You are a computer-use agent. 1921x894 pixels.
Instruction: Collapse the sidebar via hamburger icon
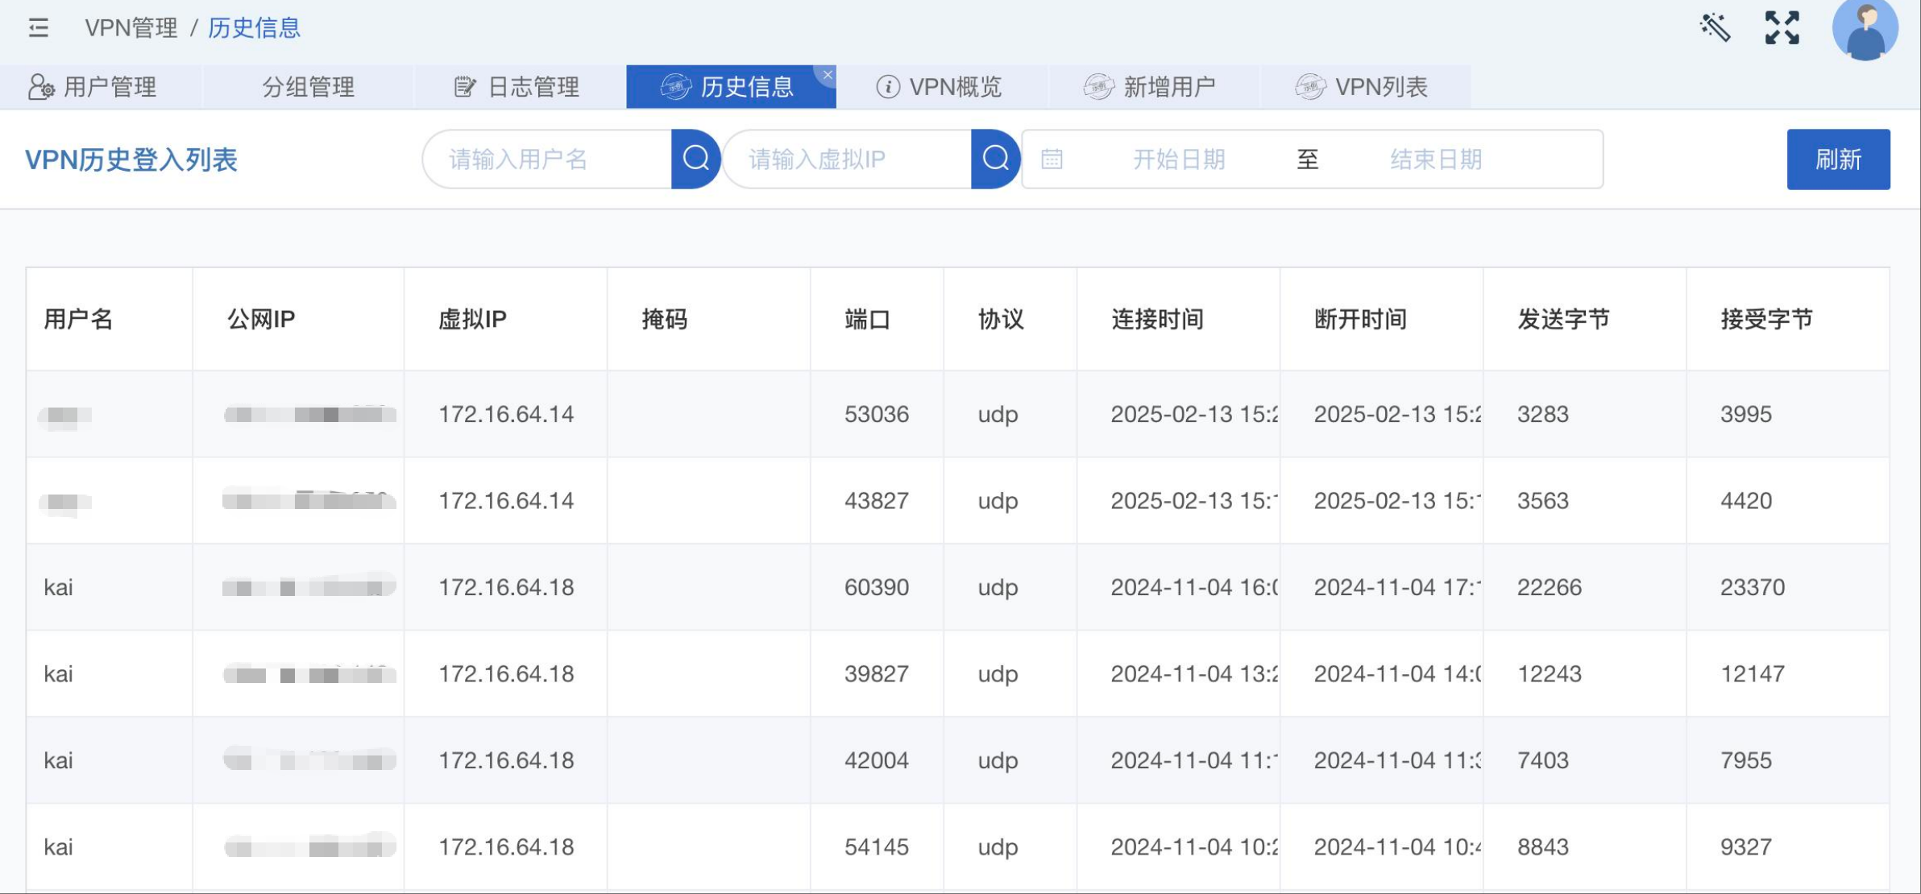pyautogui.click(x=38, y=28)
